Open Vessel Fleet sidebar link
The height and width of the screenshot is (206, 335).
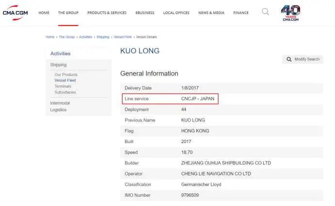click(65, 80)
